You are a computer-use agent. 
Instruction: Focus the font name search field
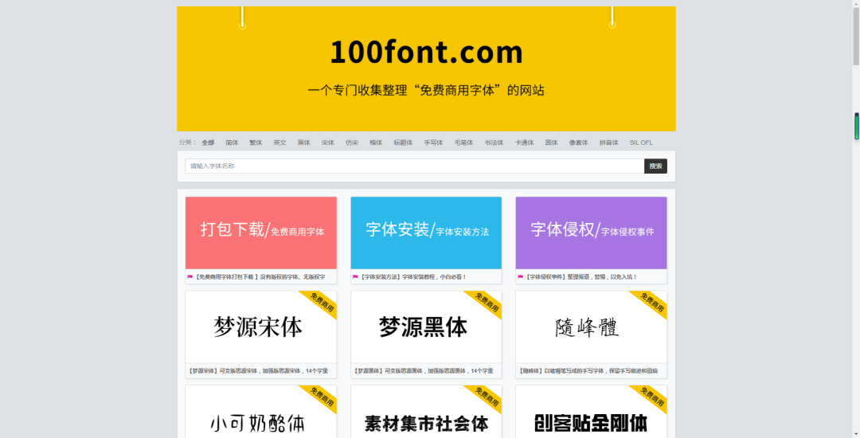[x=415, y=166]
